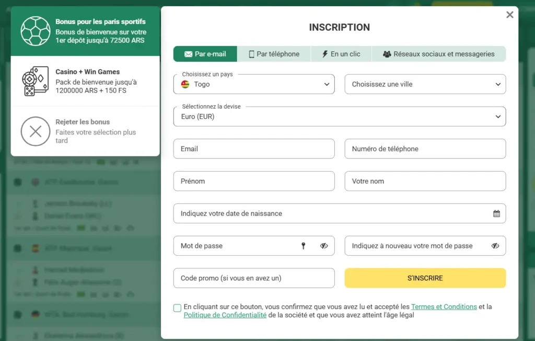535x341 pixels.
Task: Click the Togo flag icon
Action: click(185, 84)
